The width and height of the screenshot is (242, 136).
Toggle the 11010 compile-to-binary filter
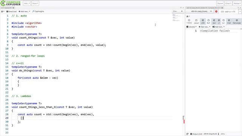(x=189, y=22)
